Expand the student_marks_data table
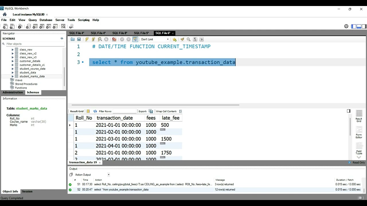 [x=13, y=76]
